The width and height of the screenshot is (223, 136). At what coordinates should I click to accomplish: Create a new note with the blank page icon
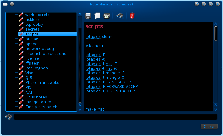pos(97,16)
